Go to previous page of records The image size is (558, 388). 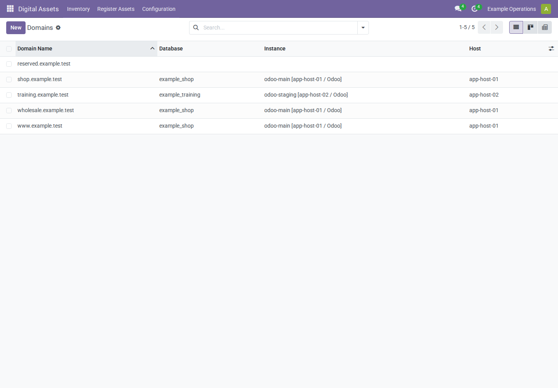click(x=484, y=28)
